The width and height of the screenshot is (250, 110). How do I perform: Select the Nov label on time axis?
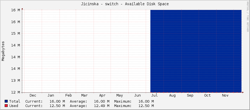(225, 95)
